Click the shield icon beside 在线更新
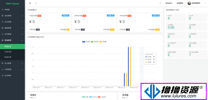The height and width of the screenshot is (100, 208). 2,76
